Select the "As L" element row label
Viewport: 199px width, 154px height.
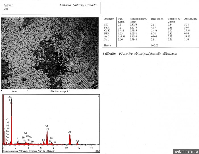point(107,37)
